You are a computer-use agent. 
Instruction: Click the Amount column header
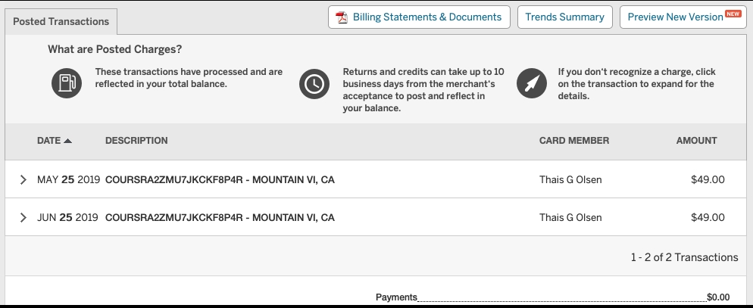tap(696, 141)
